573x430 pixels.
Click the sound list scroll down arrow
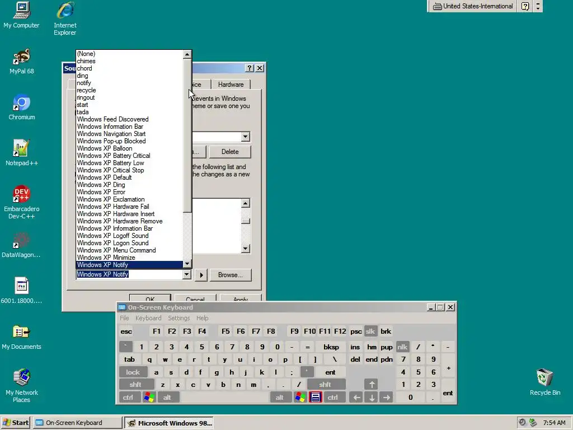click(x=187, y=264)
